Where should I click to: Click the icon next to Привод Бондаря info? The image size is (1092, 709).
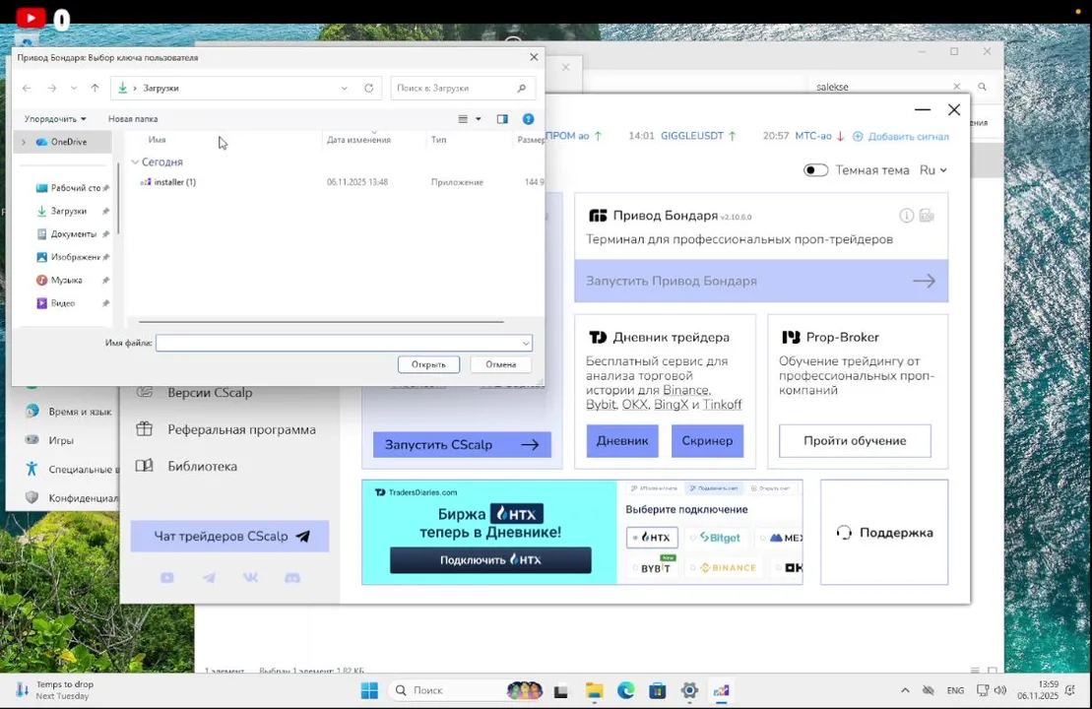click(x=927, y=216)
